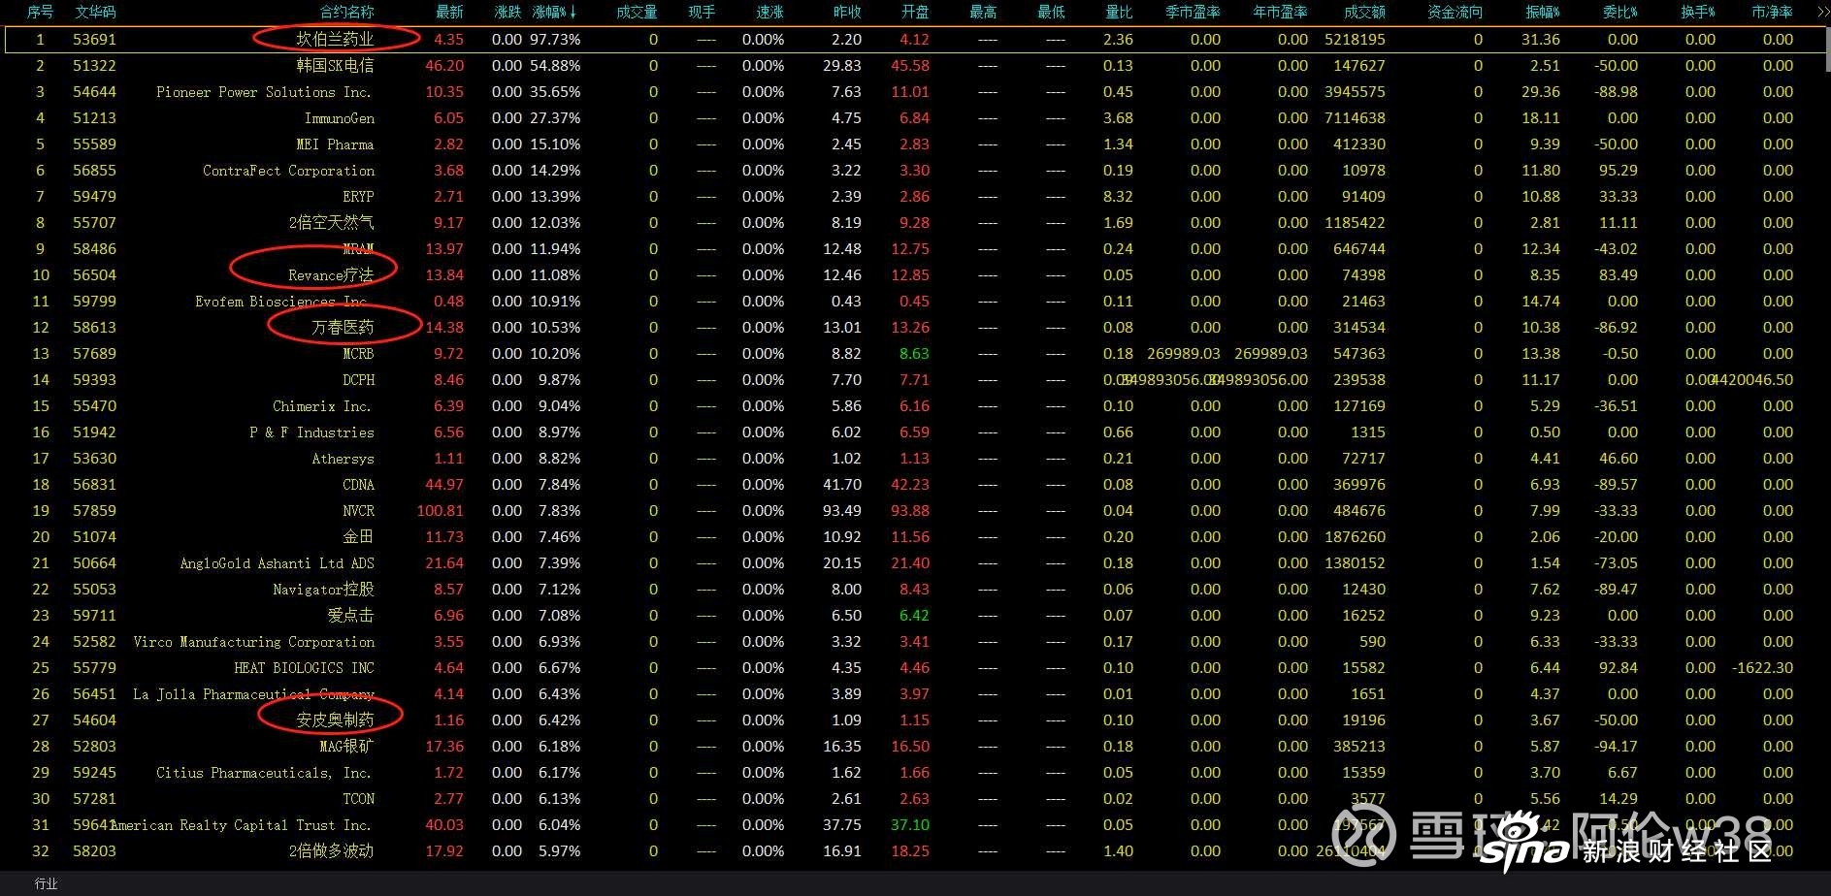Select the HEAT BIOLOGICS INC row
This screenshot has height=896, width=1831.
[x=915, y=668]
